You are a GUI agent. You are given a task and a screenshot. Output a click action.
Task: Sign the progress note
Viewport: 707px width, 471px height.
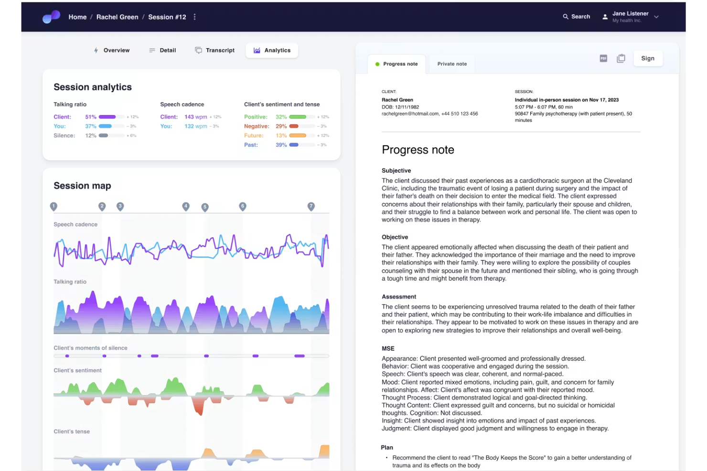click(x=648, y=58)
